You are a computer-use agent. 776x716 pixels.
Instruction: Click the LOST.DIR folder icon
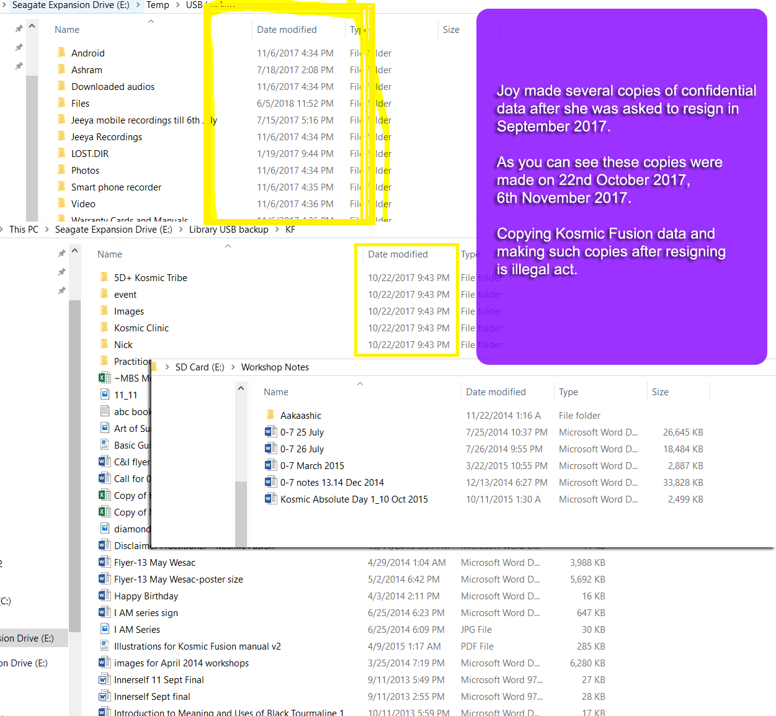[61, 153]
